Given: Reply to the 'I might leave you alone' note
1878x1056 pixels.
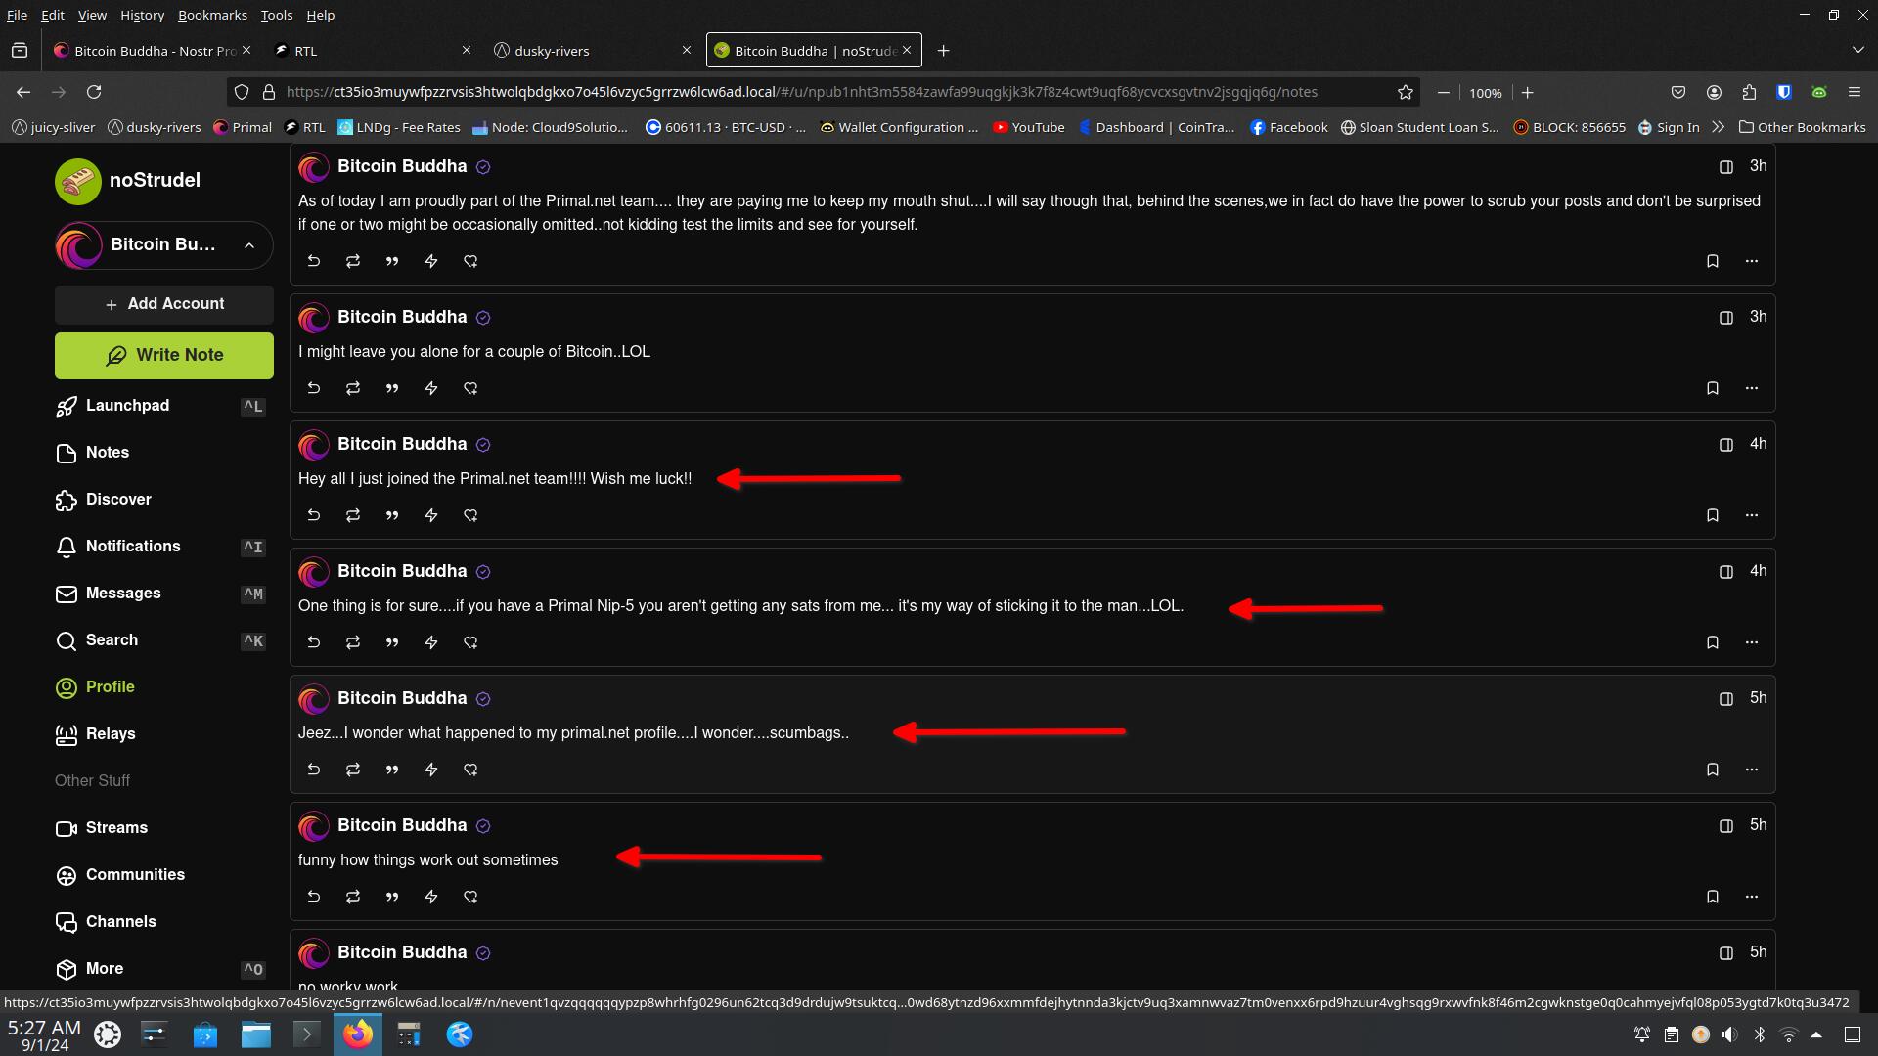Looking at the screenshot, I should (314, 388).
